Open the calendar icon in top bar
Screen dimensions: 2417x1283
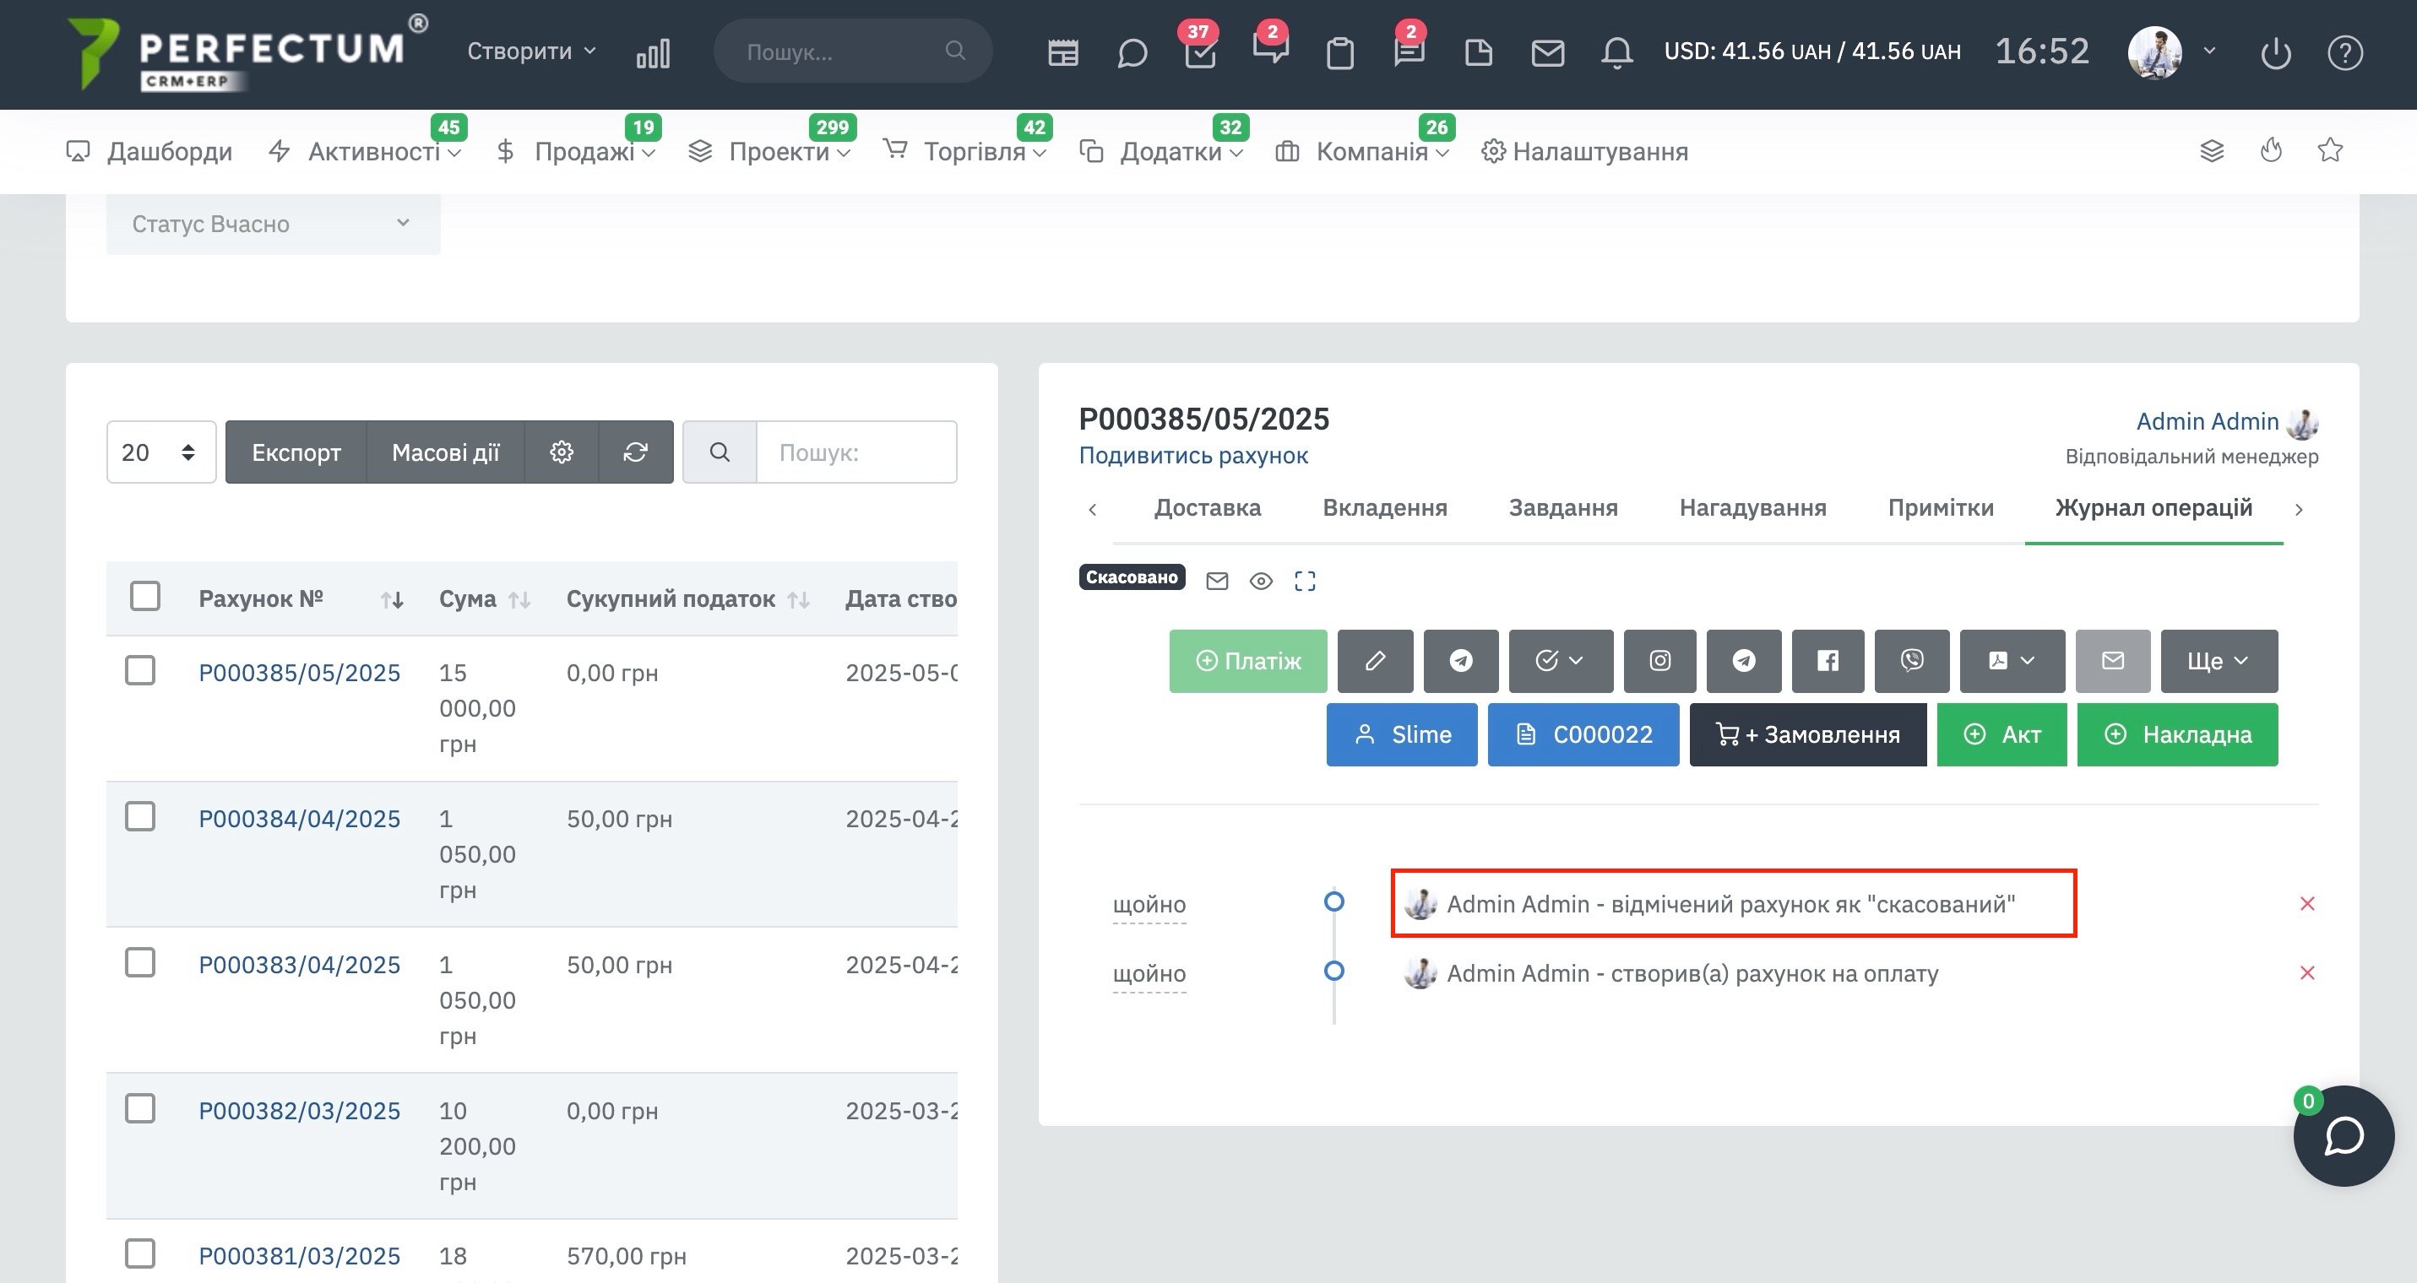pos(1062,52)
